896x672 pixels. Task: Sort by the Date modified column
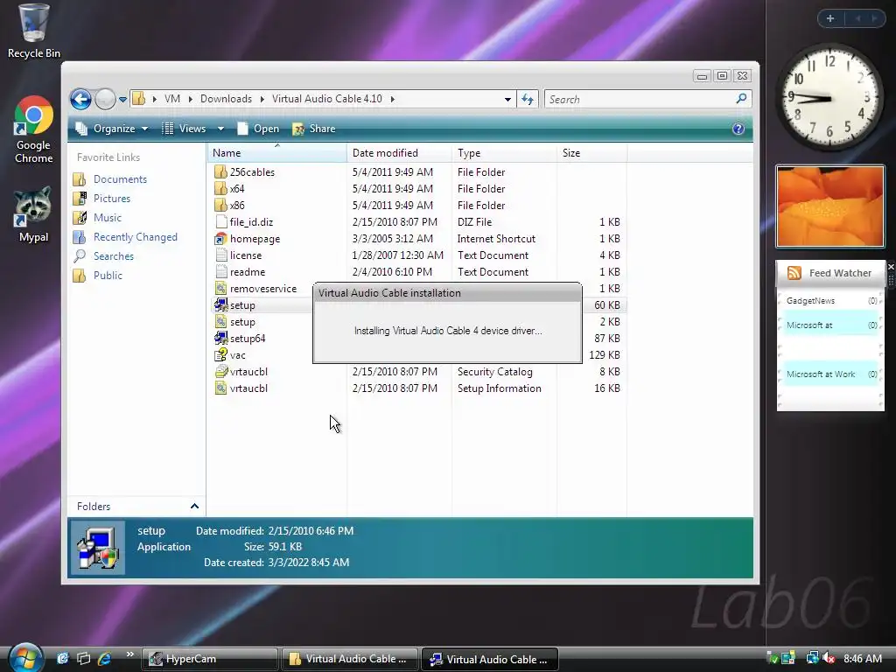[399, 152]
